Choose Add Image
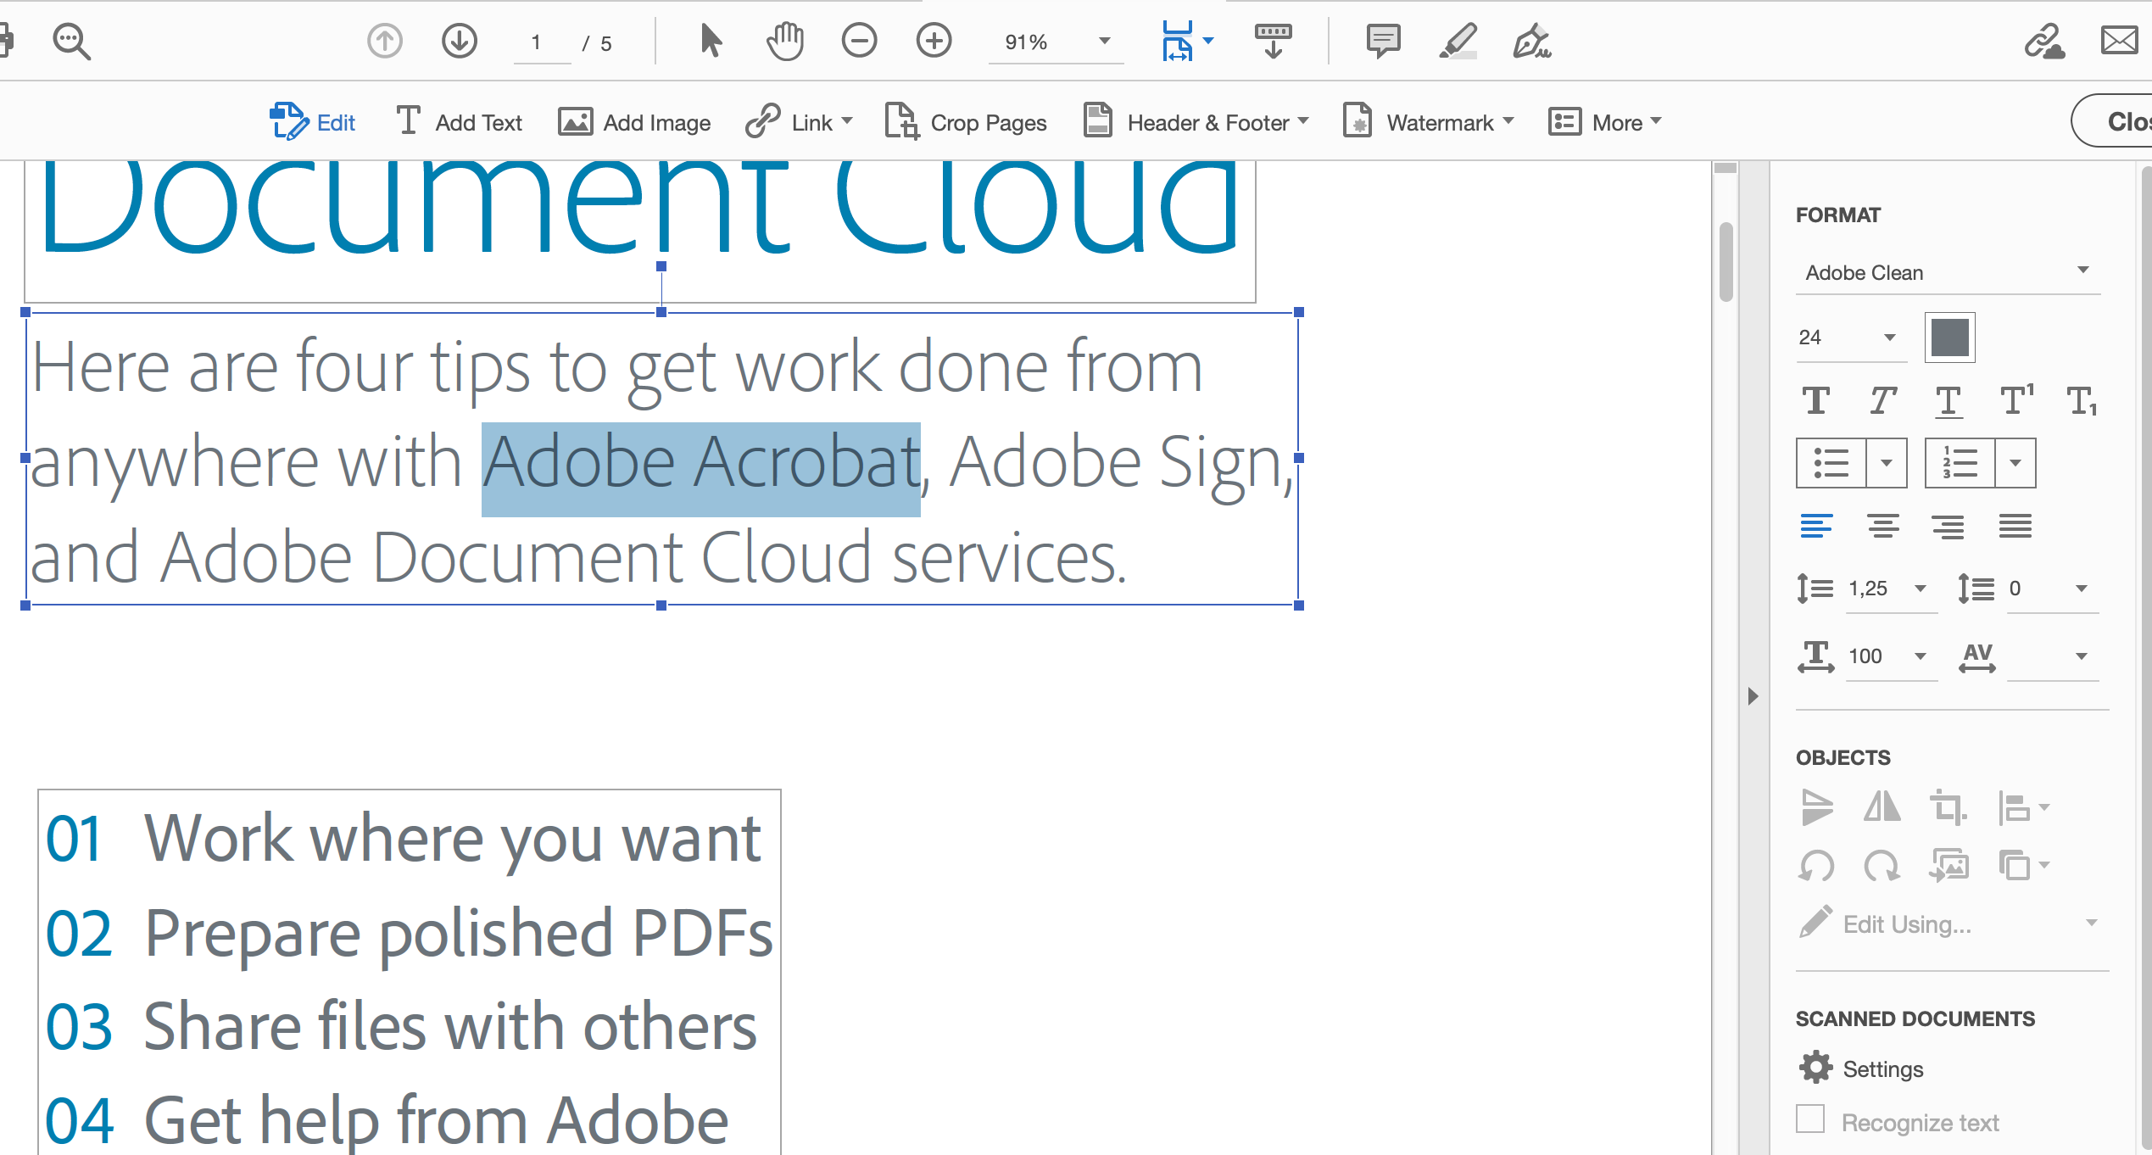 coord(634,122)
